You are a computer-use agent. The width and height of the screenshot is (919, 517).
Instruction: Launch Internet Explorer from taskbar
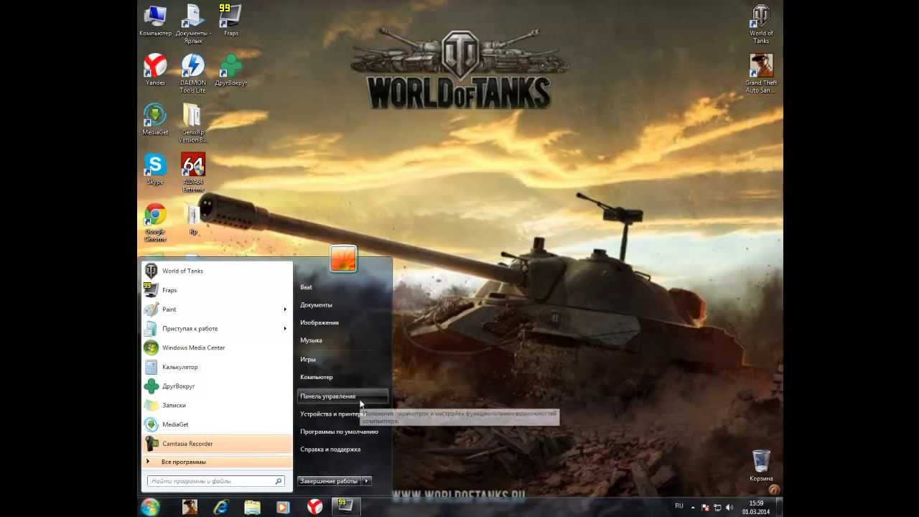coord(221,507)
